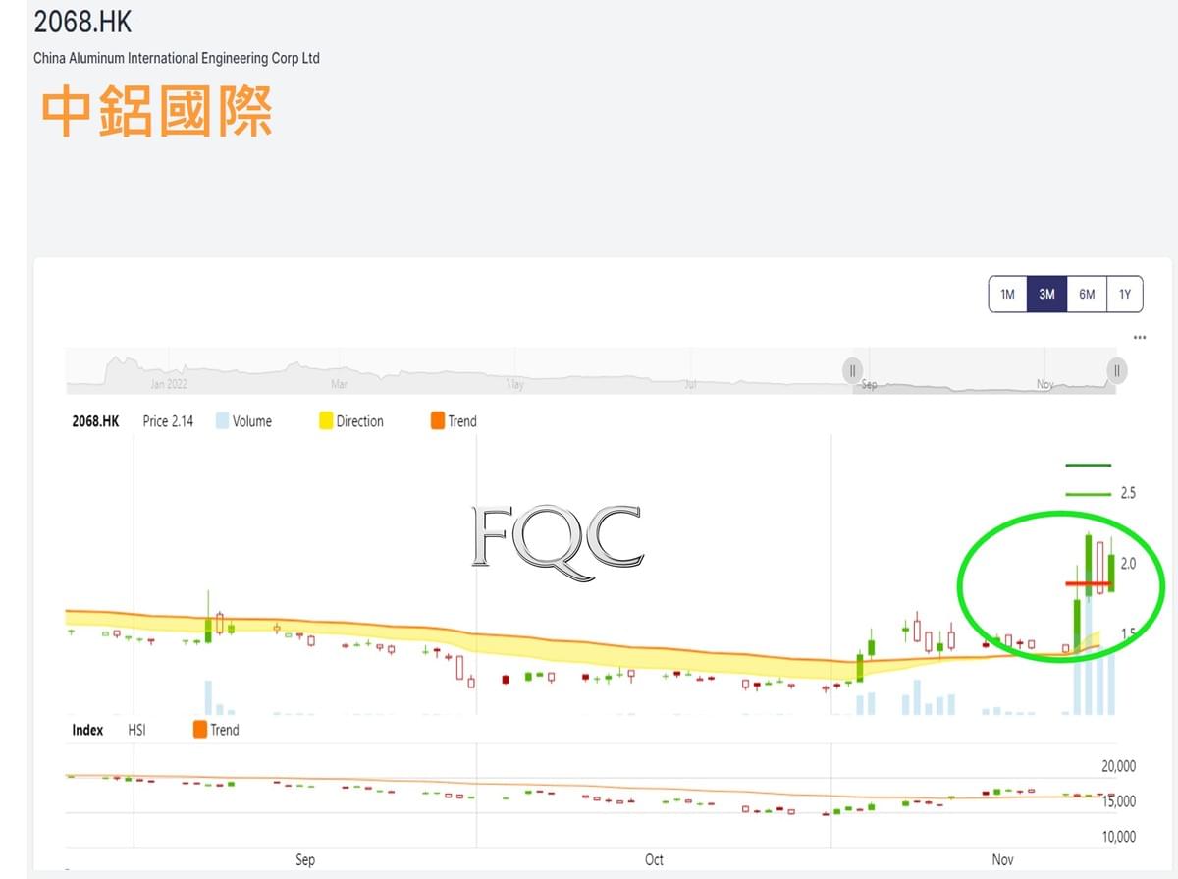1178x879 pixels.
Task: Select the 1M time range tab
Action: 1007,294
